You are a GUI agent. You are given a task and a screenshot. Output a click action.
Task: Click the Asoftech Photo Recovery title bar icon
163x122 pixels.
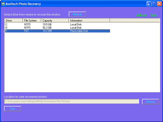point(3,4)
